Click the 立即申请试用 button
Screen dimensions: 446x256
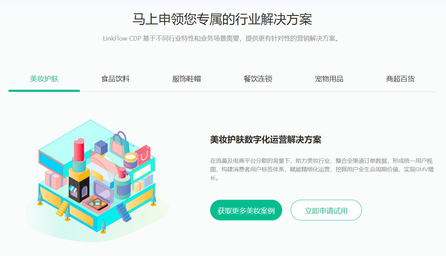(326, 210)
